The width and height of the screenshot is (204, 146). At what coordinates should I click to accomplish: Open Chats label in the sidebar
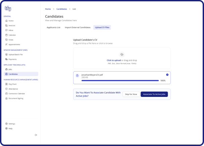(x=11, y=40)
